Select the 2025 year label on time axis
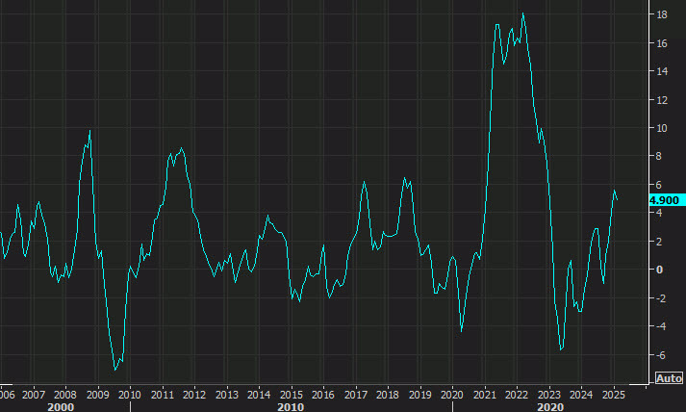 tap(614, 395)
